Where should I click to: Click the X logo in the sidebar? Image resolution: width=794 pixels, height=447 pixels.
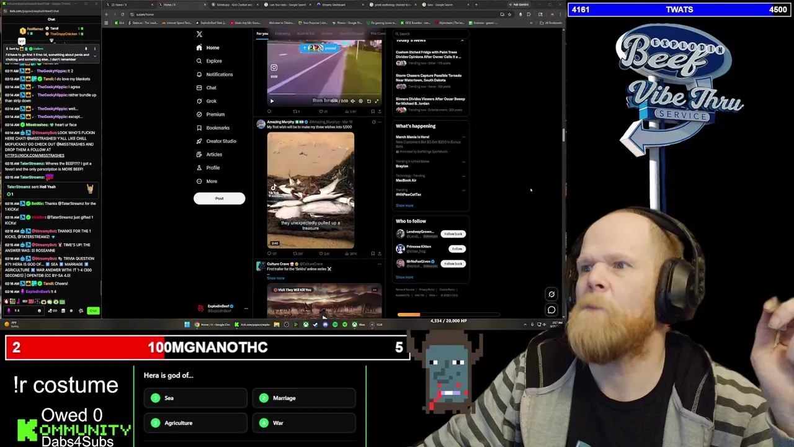click(x=199, y=34)
